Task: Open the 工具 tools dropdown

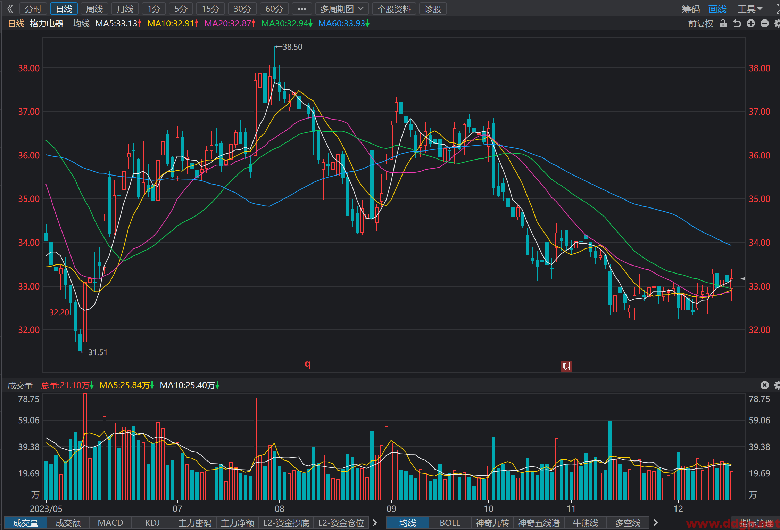Action: click(x=750, y=9)
